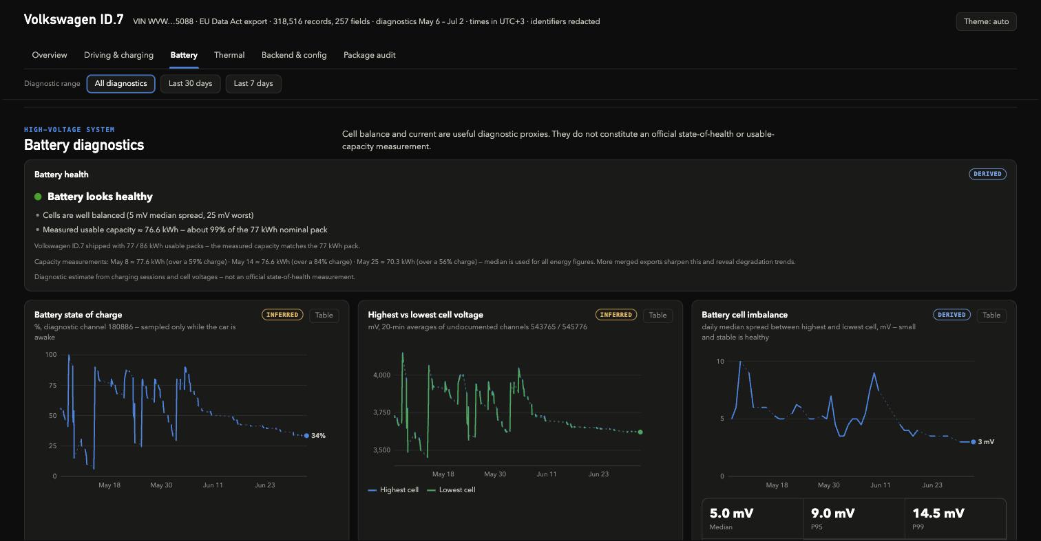This screenshot has width=1041, height=541.
Task: Click the 34% endpoint marker on charge chart
Action: 307,435
